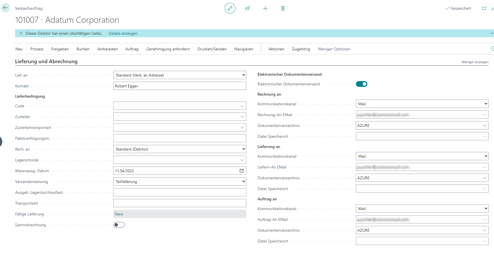The image size is (494, 253).
Task: Click the Details anzeigen link
Action: (x=123, y=33)
